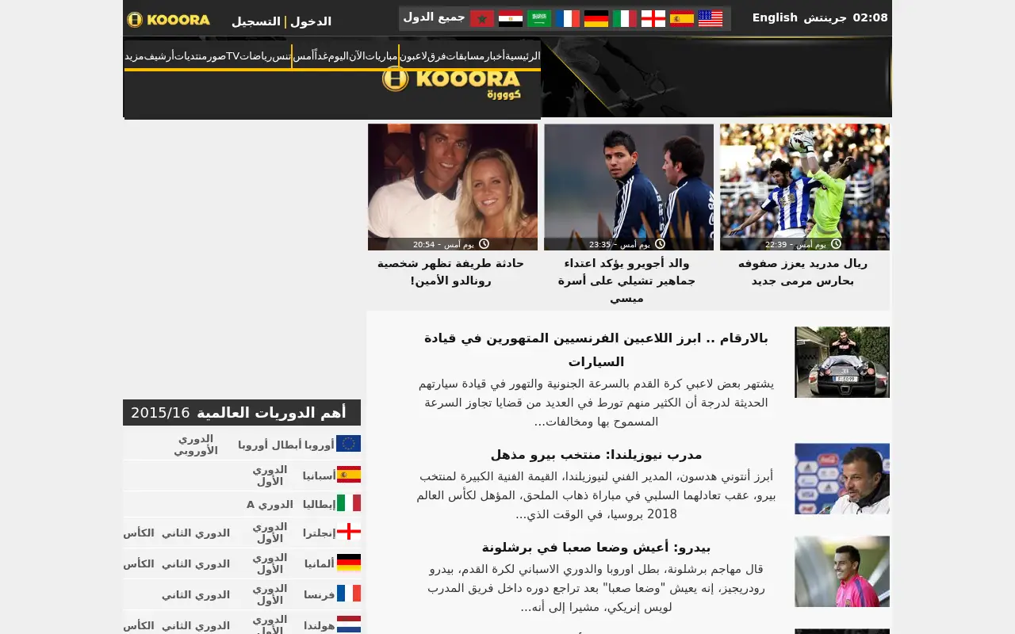Open headline مدرب نيوزيلندا: منتخب بيرو مذهل
Viewport: 1015px width, 634px height.
tap(596, 454)
